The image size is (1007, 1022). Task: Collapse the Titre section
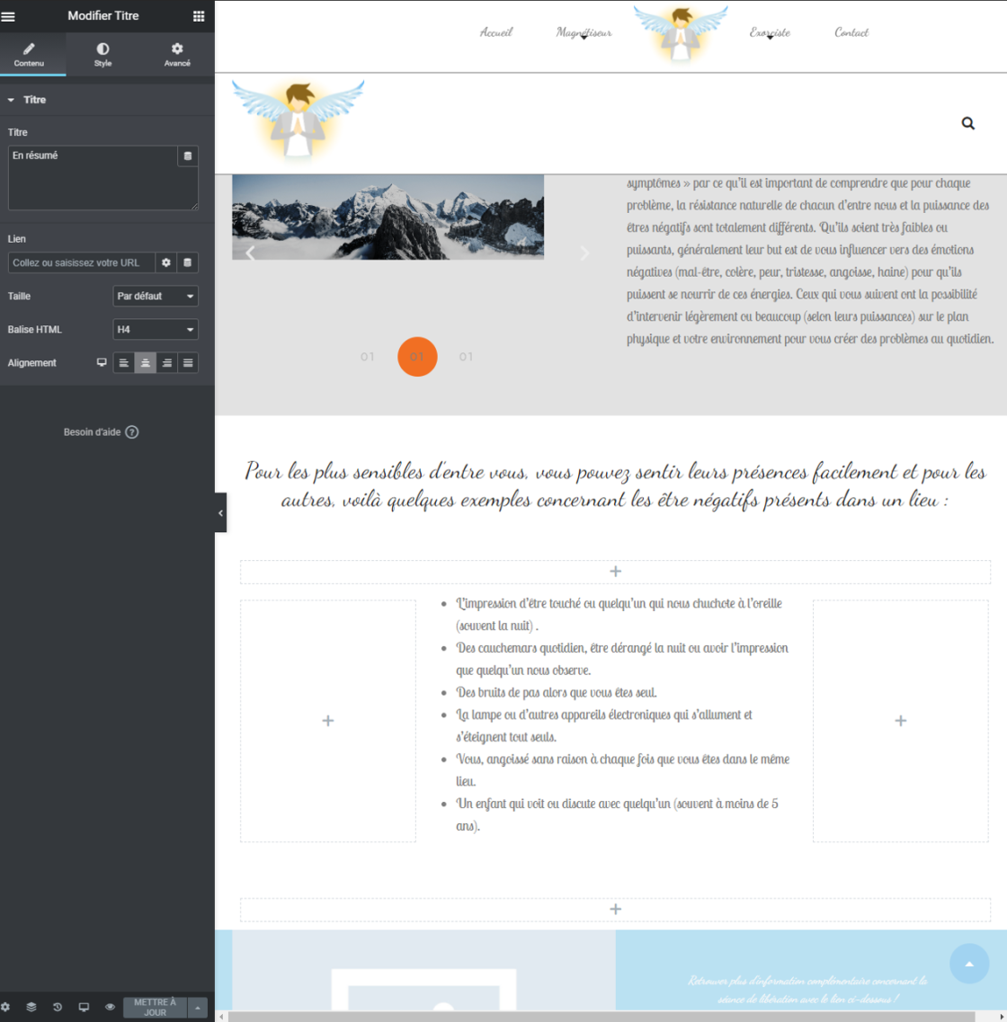[x=107, y=100]
